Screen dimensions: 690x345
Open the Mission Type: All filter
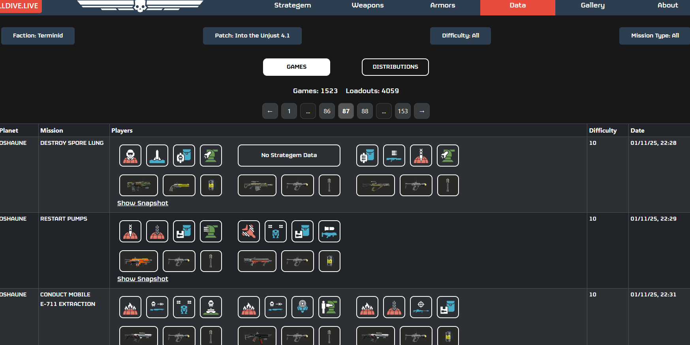(655, 36)
